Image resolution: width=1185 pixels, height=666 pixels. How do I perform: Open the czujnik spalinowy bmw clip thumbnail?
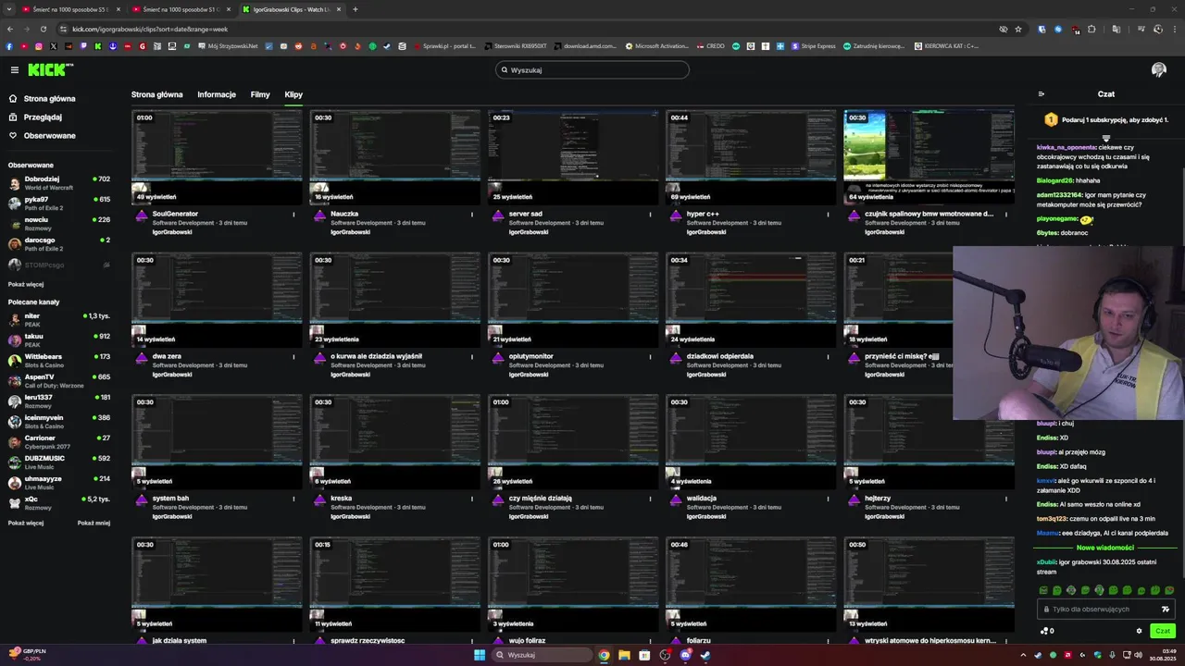click(x=929, y=157)
